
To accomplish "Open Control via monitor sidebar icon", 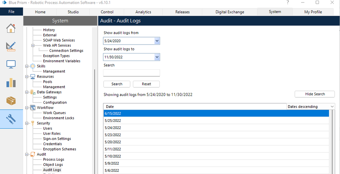I will click(x=11, y=64).
